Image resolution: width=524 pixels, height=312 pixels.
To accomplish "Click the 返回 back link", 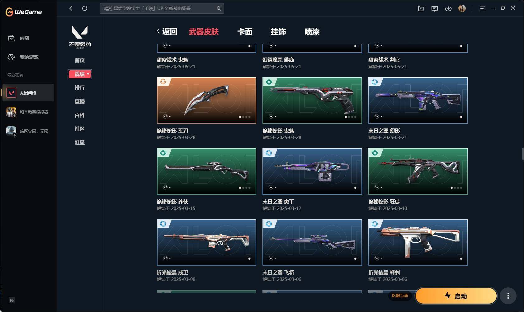I will 167,31.
